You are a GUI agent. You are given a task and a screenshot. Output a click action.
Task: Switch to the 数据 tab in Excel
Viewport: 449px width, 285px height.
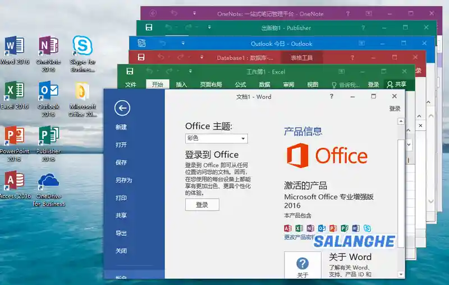tap(264, 85)
